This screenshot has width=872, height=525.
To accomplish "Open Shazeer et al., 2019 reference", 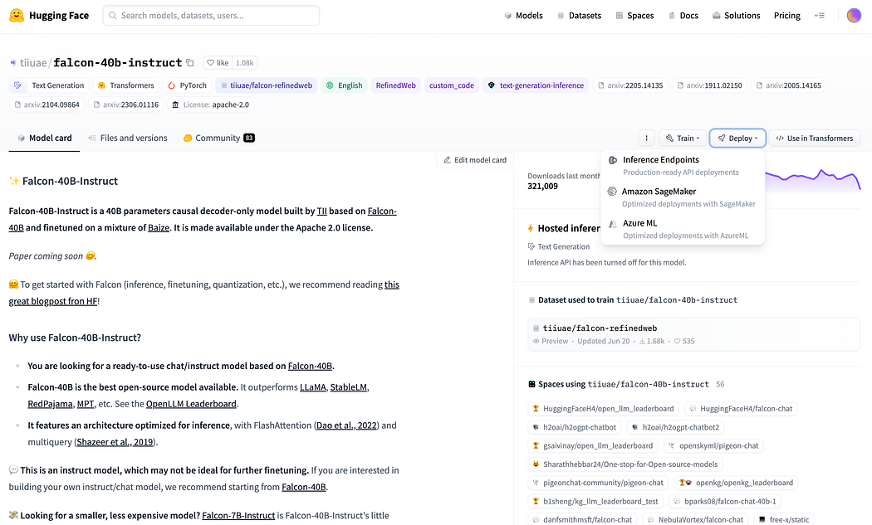I will click(115, 442).
